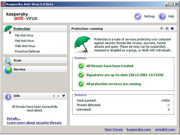
Task: Click the title bar text Kaspersky Anti-Virus 6.0 Beta
Action: 30,4
